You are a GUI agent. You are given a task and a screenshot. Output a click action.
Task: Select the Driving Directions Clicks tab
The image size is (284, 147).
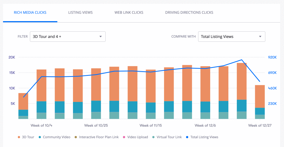tap(189, 12)
